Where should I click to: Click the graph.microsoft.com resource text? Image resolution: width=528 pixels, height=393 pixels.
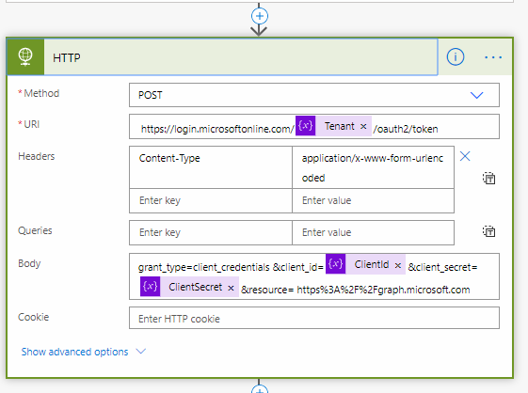[383, 290]
